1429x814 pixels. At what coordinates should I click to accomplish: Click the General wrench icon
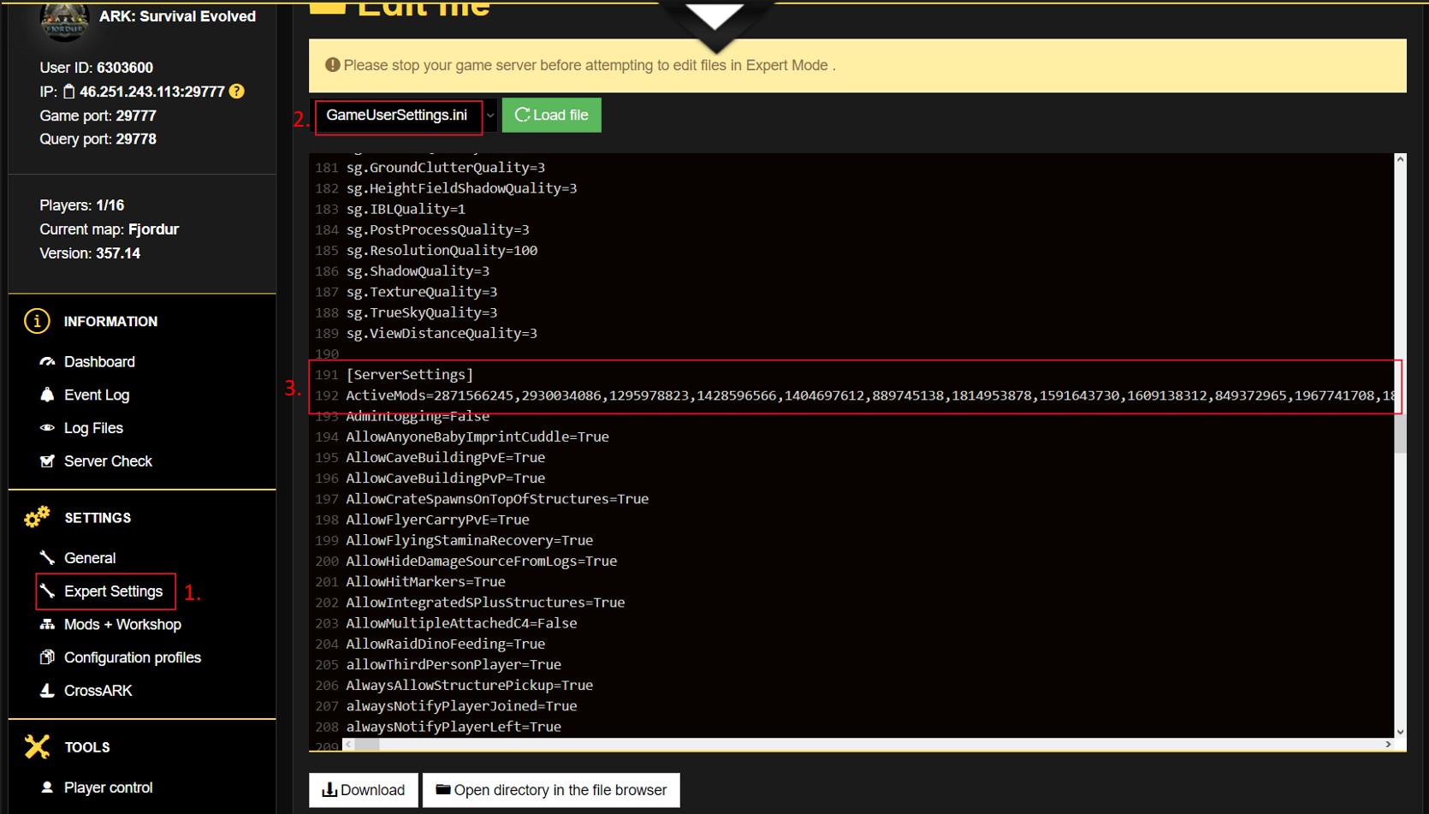click(47, 558)
